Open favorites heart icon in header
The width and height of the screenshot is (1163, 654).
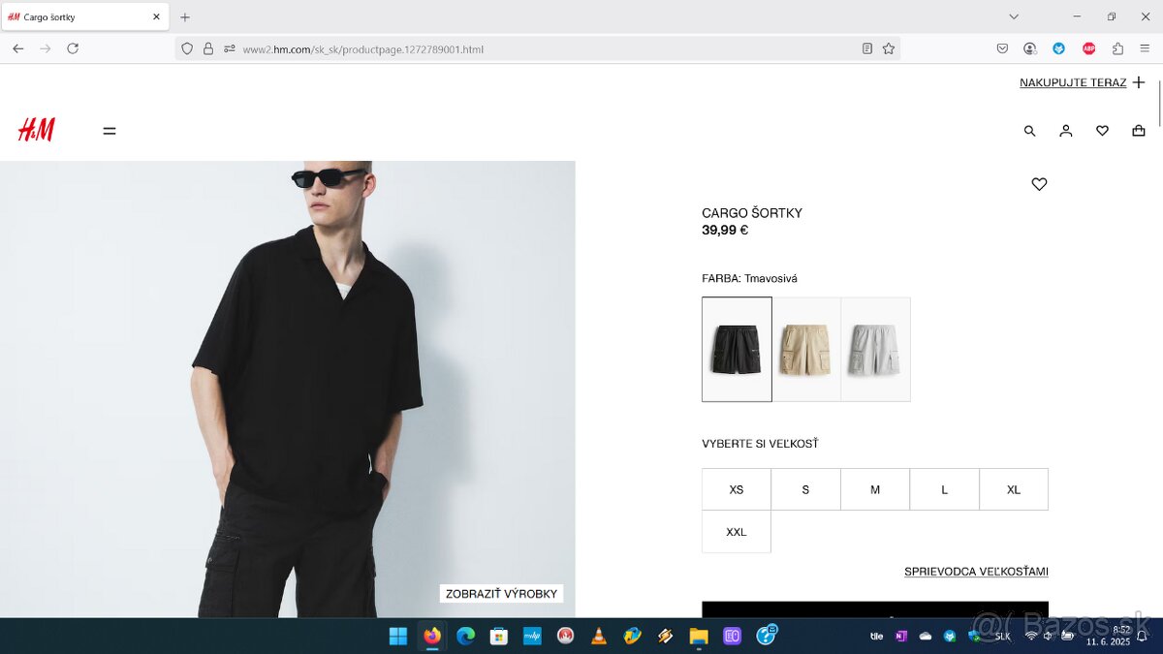[x=1102, y=131]
